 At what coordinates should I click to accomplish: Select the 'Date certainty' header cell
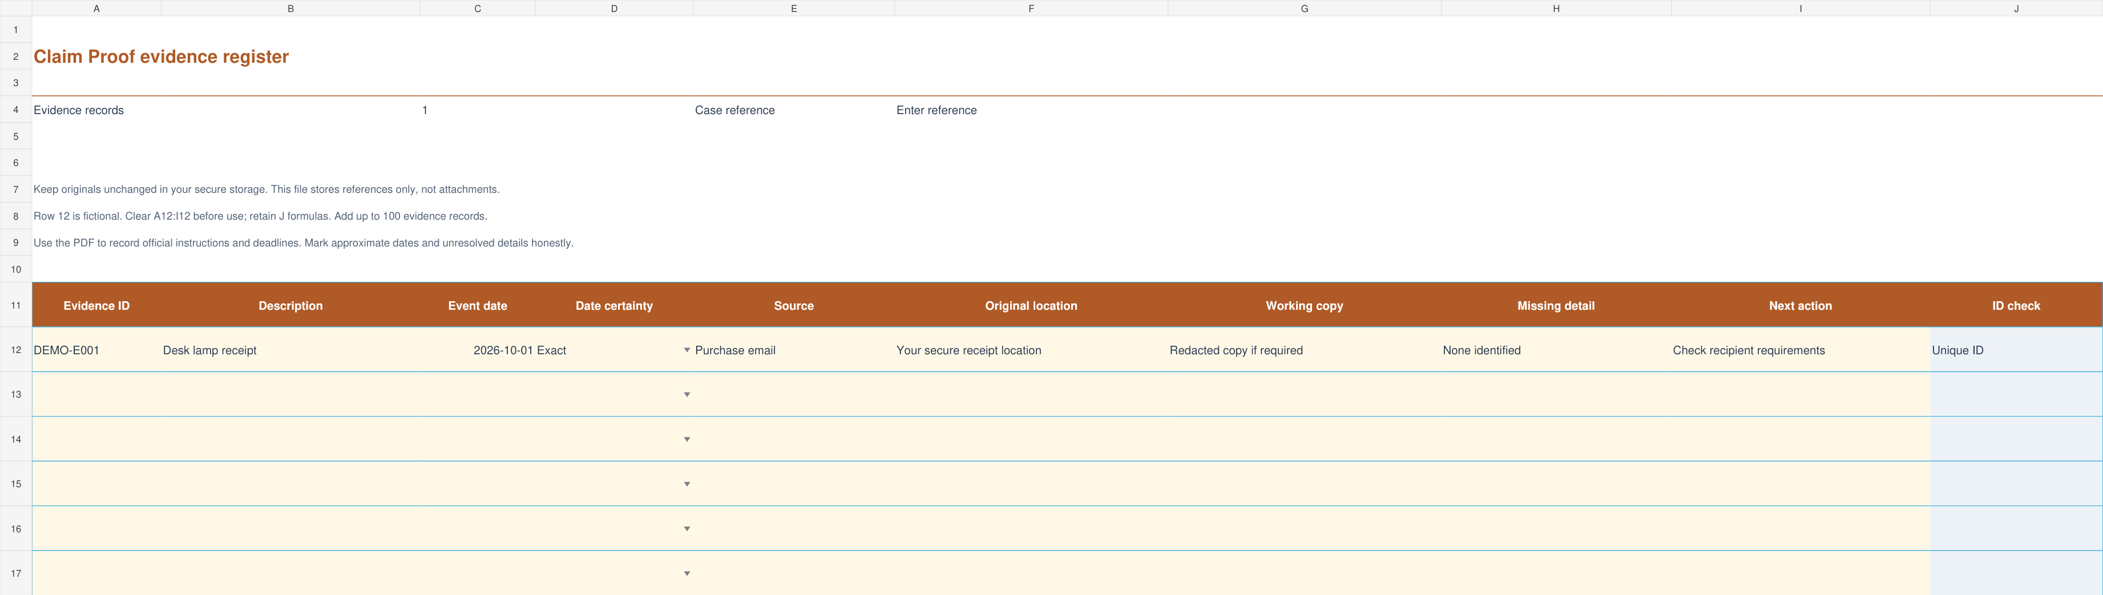[x=614, y=305]
